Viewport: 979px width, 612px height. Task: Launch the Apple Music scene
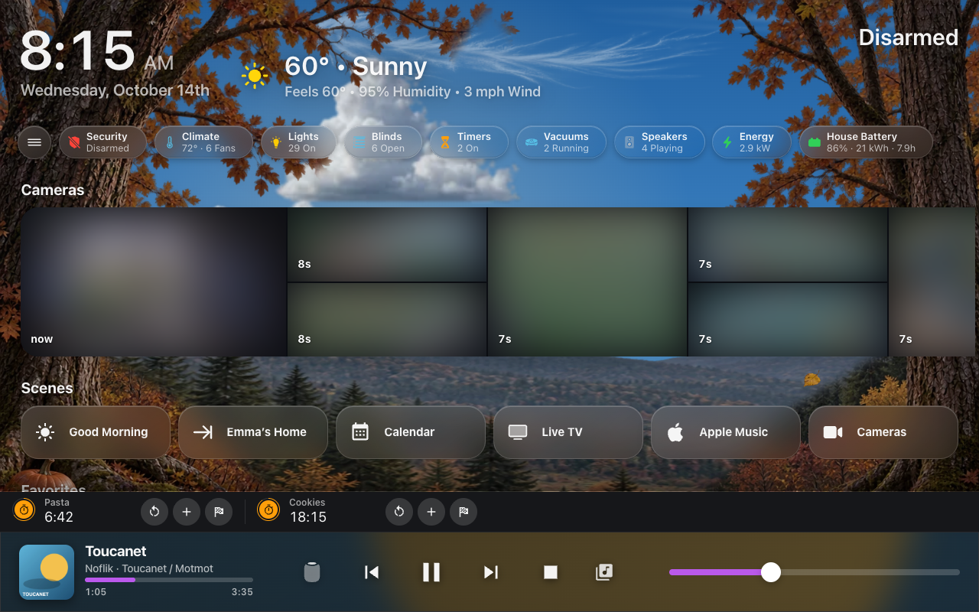tap(726, 432)
